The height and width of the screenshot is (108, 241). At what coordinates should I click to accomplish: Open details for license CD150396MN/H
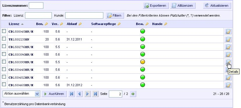[x=228, y=54]
